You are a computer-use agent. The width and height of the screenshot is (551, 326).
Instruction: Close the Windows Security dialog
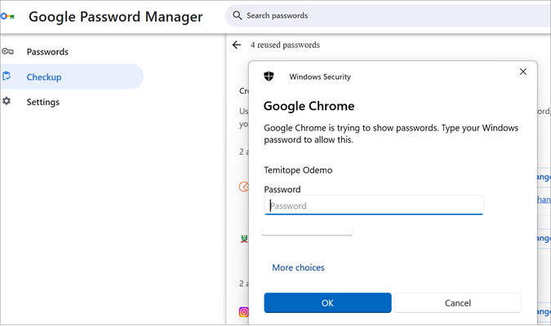click(523, 72)
